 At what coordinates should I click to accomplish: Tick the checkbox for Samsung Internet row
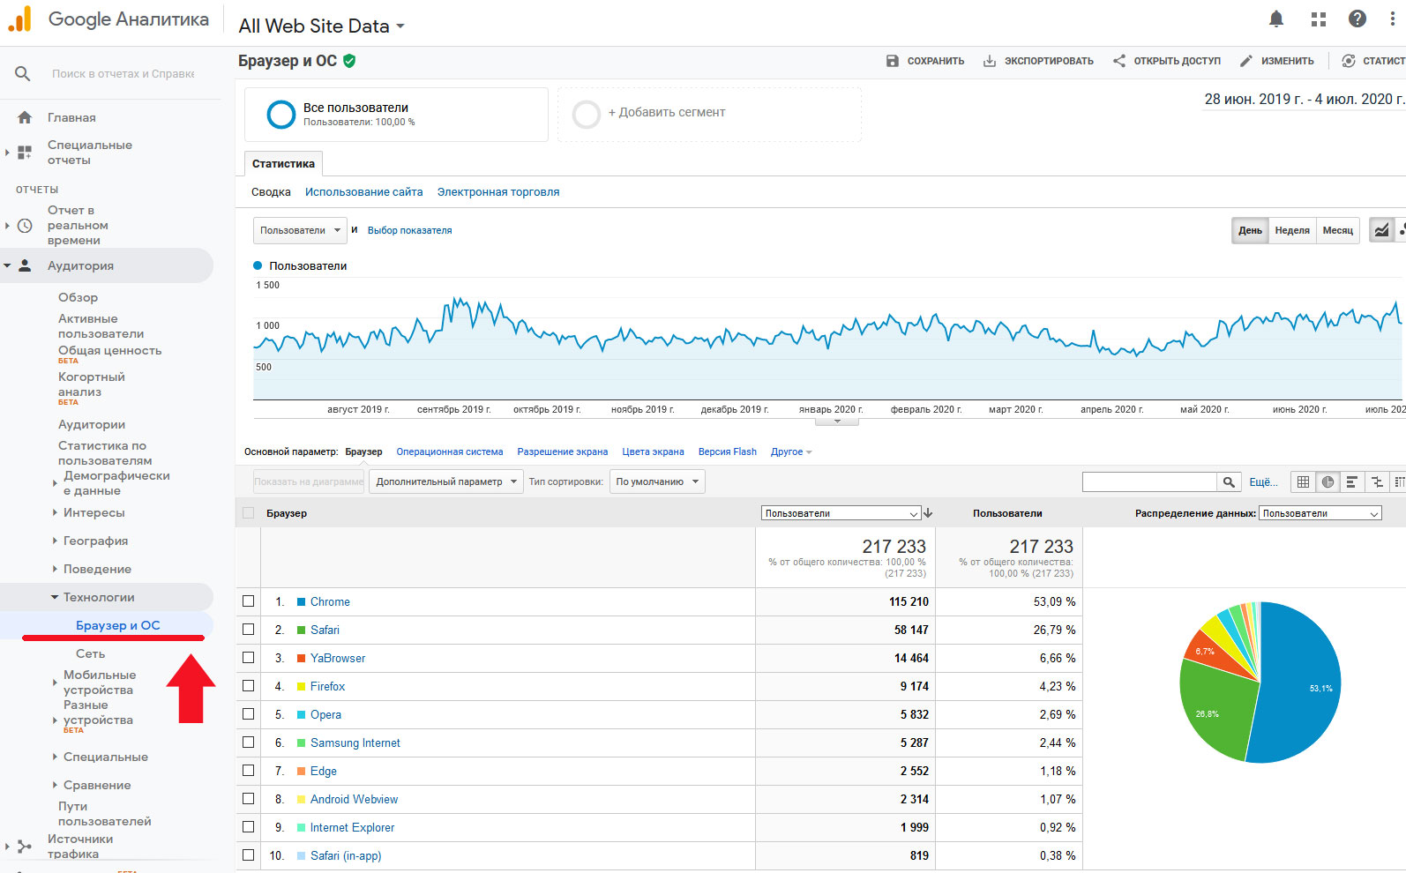point(249,742)
